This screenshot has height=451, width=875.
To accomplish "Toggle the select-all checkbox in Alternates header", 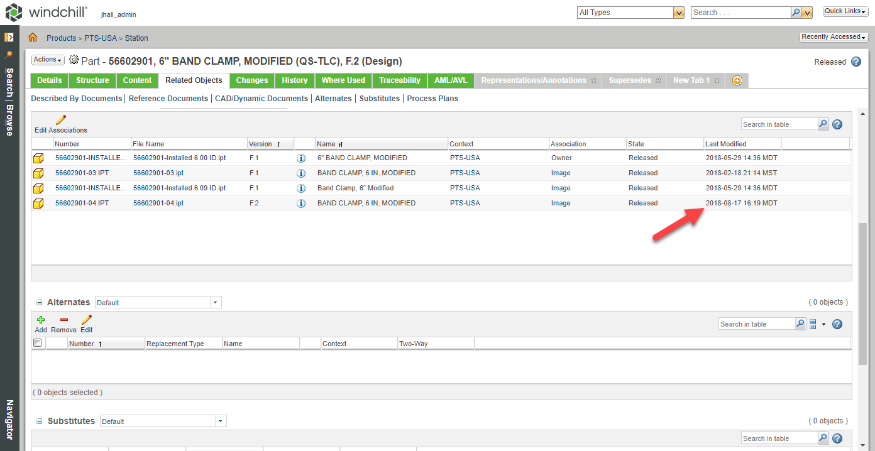I will click(37, 342).
